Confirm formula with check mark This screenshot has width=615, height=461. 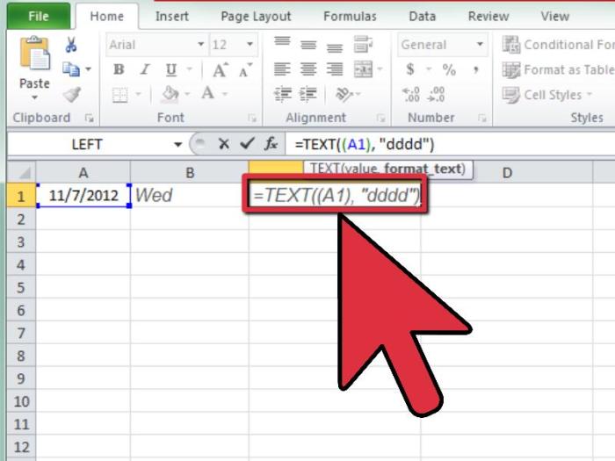[247, 143]
